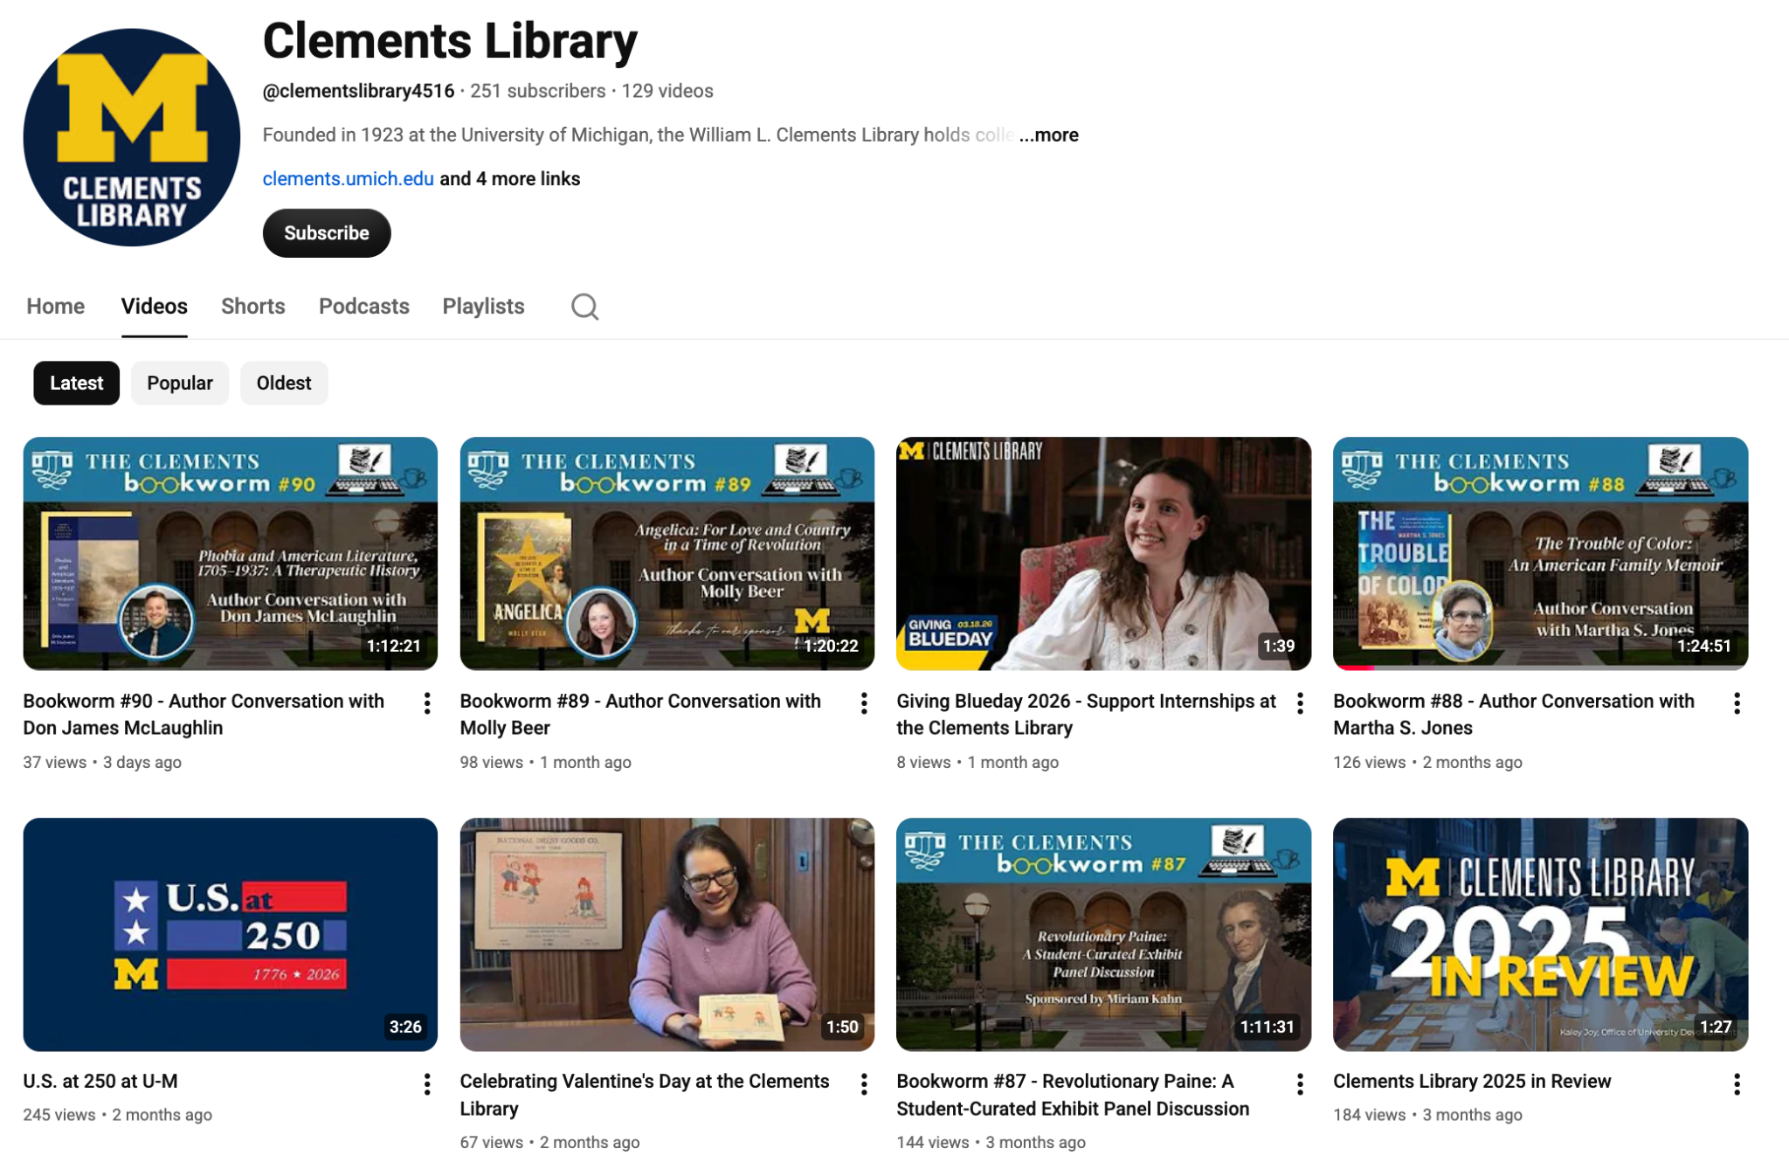Open U.S. at 250 at U-M title
This screenshot has width=1789, height=1169.
pos(100,1082)
